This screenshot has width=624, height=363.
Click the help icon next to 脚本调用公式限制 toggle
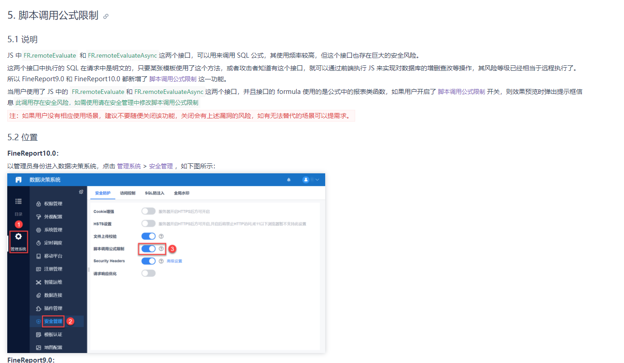(x=161, y=249)
